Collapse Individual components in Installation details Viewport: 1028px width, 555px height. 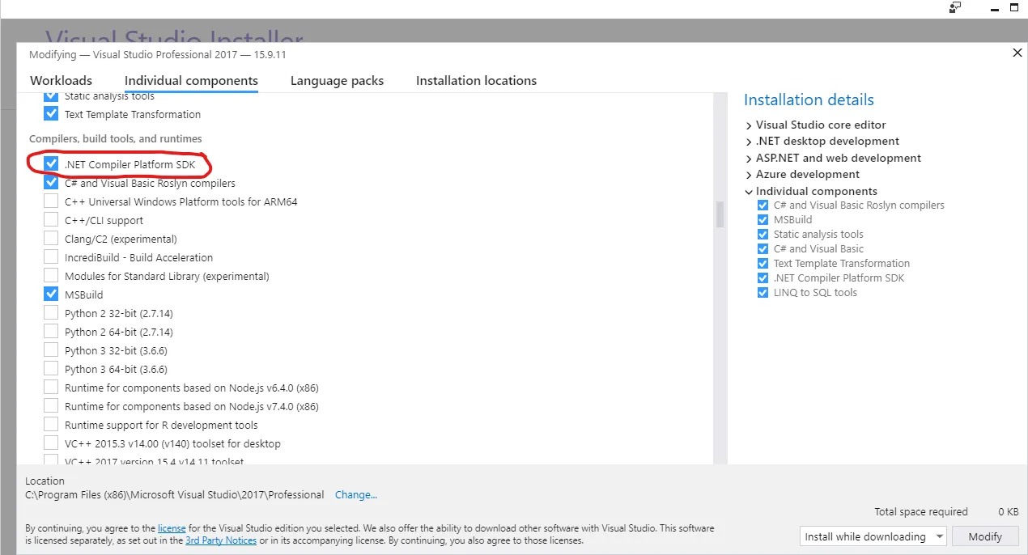click(x=749, y=192)
